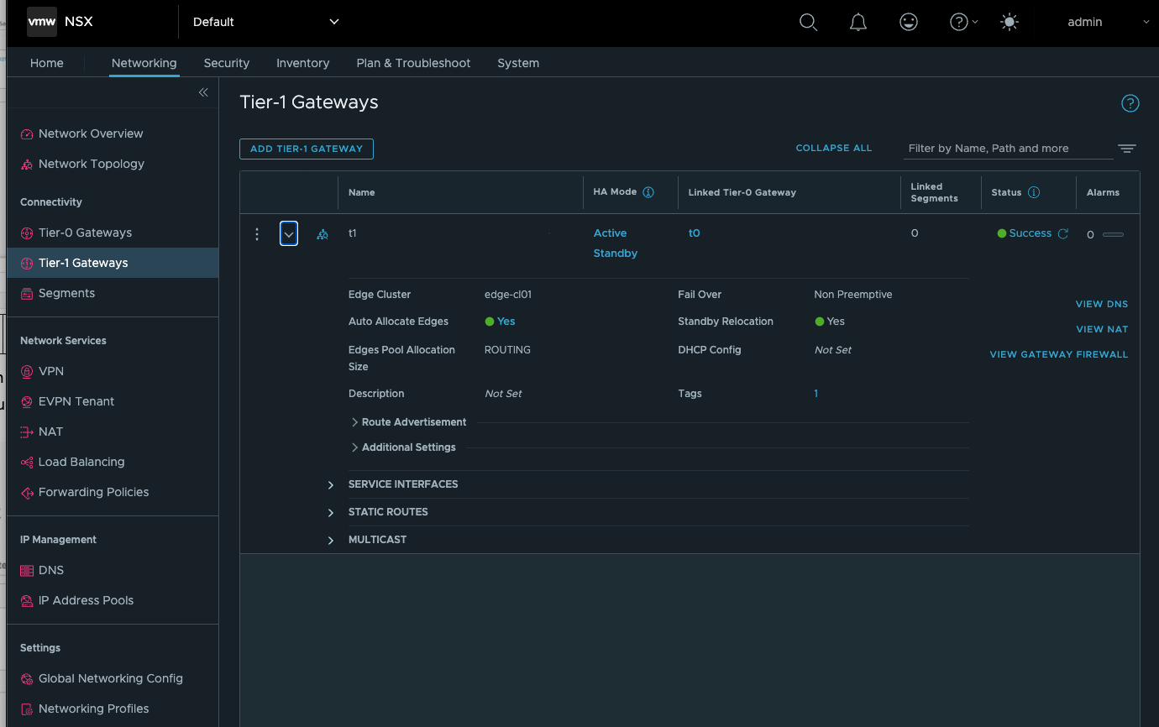Click the Success status of t1
Viewport: 1159px width, 727px height.
pos(1030,233)
